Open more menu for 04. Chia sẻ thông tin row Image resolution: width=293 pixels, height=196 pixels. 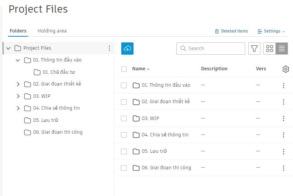tap(283, 135)
